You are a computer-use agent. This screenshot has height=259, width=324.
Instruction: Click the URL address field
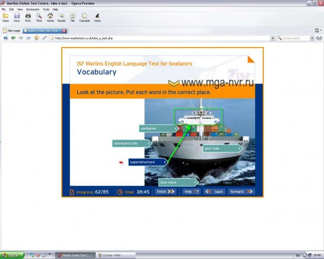[162, 38]
